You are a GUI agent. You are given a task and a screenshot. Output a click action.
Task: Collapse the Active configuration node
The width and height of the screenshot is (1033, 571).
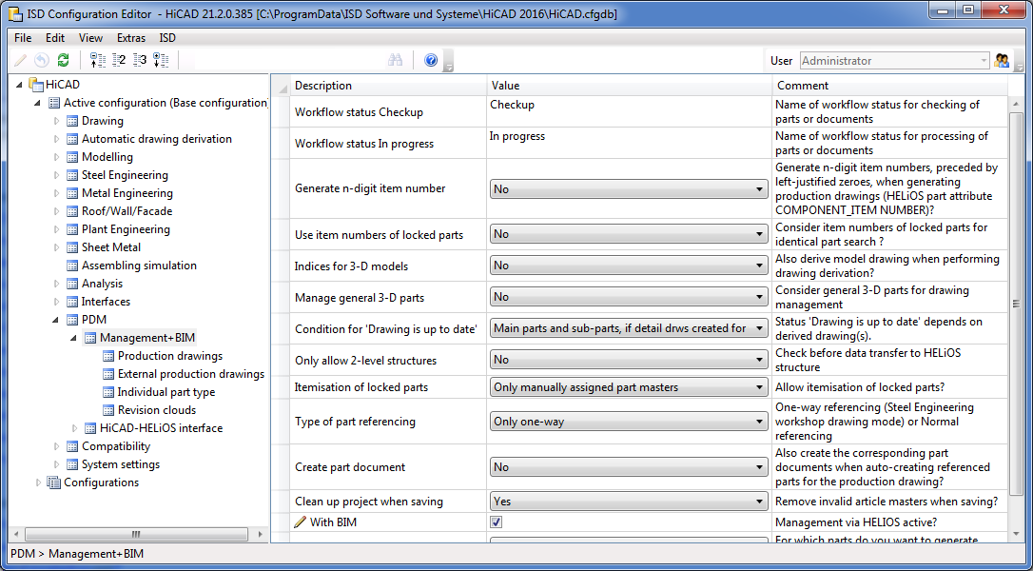(37, 103)
